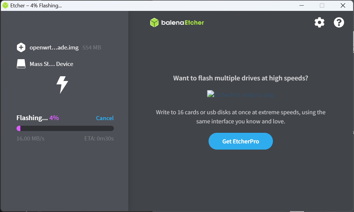Click the flashing progress bar
Viewport: 354px width, 212px height.
(65, 128)
